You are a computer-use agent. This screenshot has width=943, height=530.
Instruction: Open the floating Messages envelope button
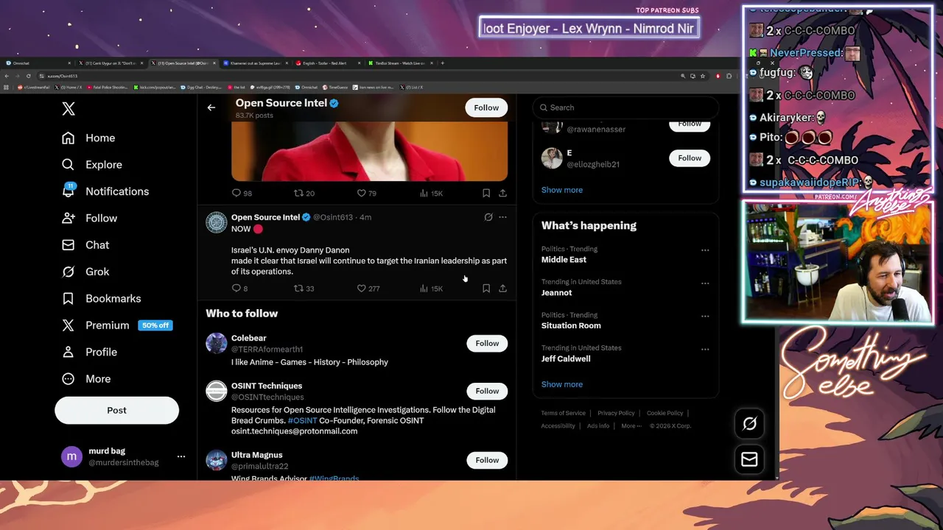tap(749, 459)
